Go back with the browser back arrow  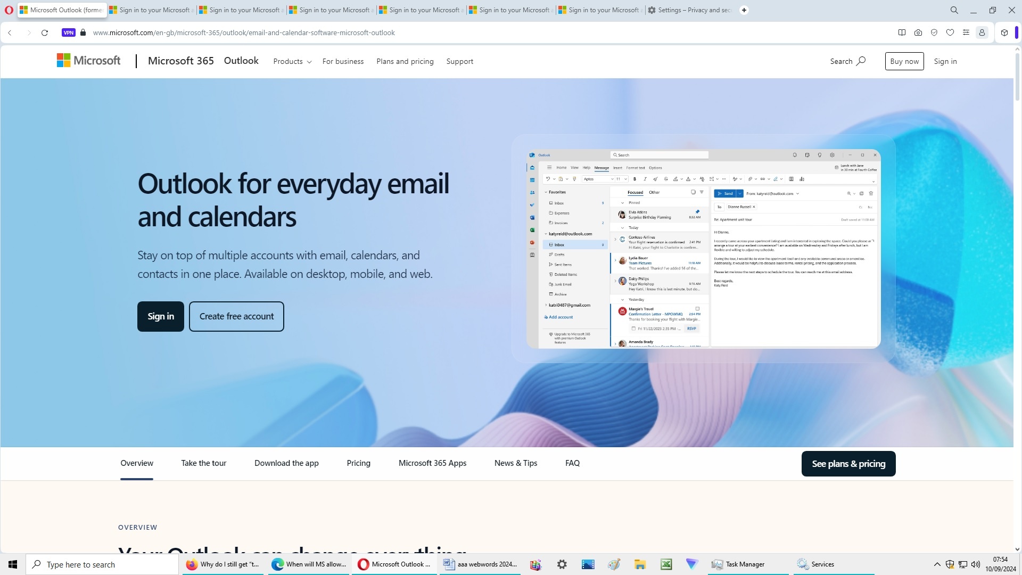(10, 32)
